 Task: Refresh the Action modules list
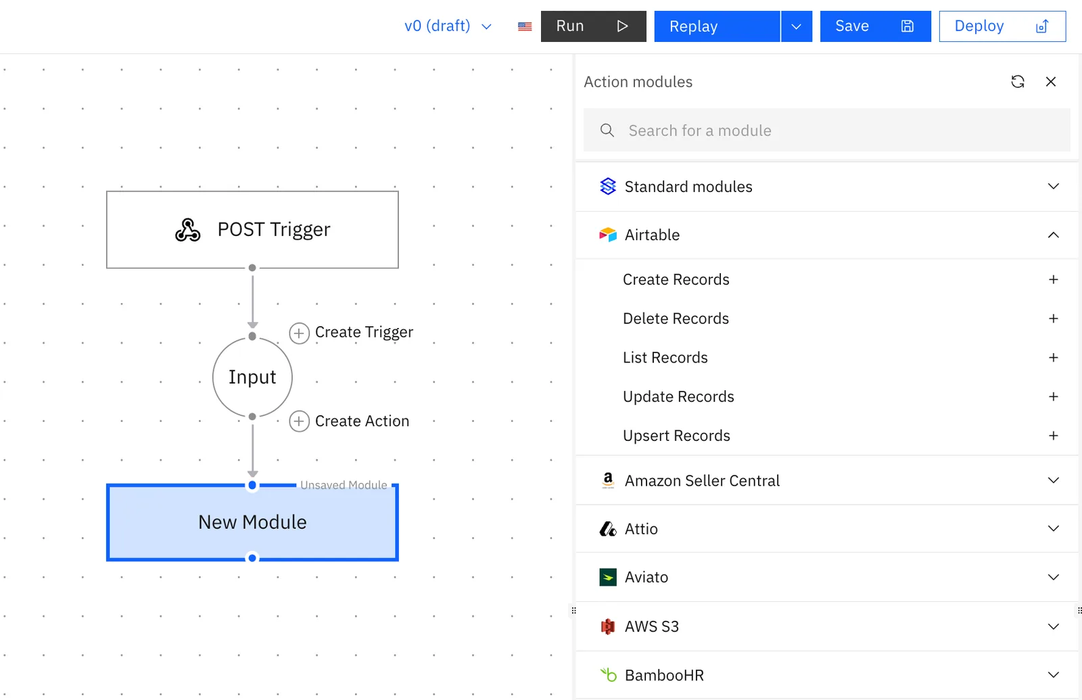pyautogui.click(x=1018, y=82)
